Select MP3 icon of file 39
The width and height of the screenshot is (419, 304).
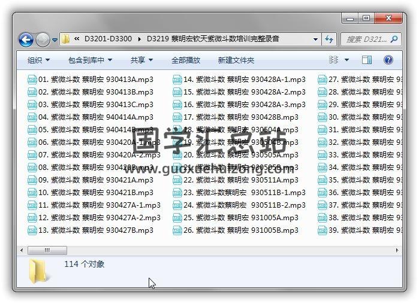tap(322, 230)
